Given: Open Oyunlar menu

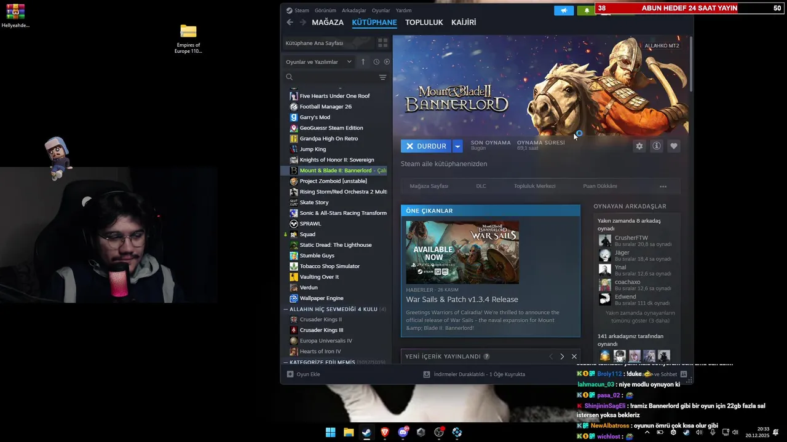Looking at the screenshot, I should click(381, 10).
